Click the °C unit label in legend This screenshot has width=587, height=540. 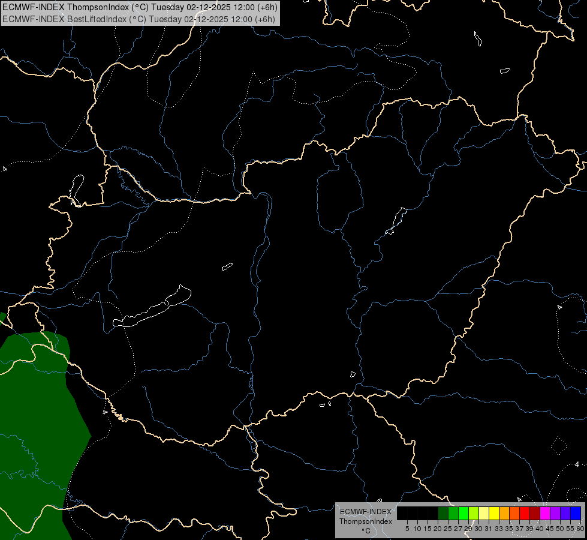tap(366, 531)
